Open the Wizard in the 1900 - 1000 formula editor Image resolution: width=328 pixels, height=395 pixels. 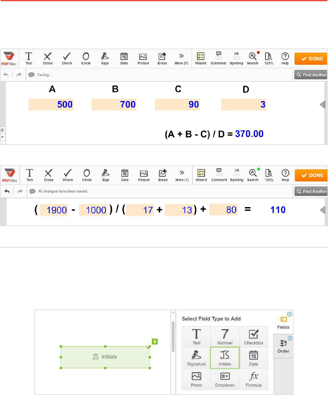(201, 175)
